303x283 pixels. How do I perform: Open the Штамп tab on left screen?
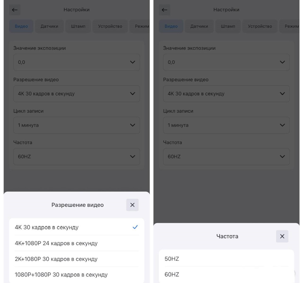click(78, 26)
